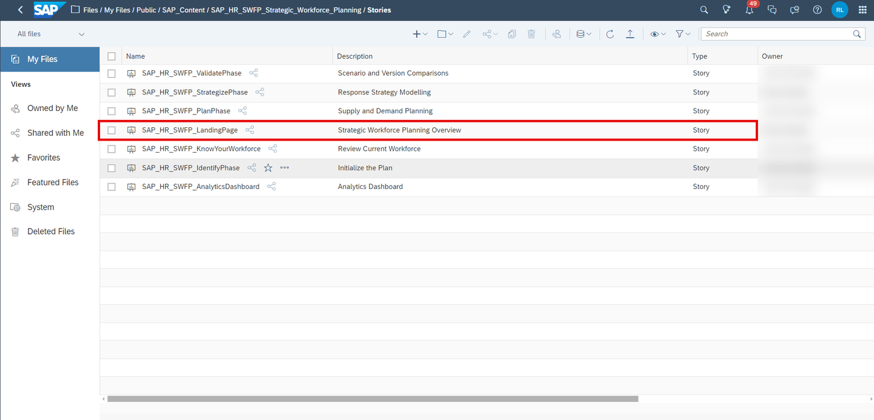
Task: Check the SAP_HR_SWFP_LandingPage row checkbox
Action: [x=112, y=130]
